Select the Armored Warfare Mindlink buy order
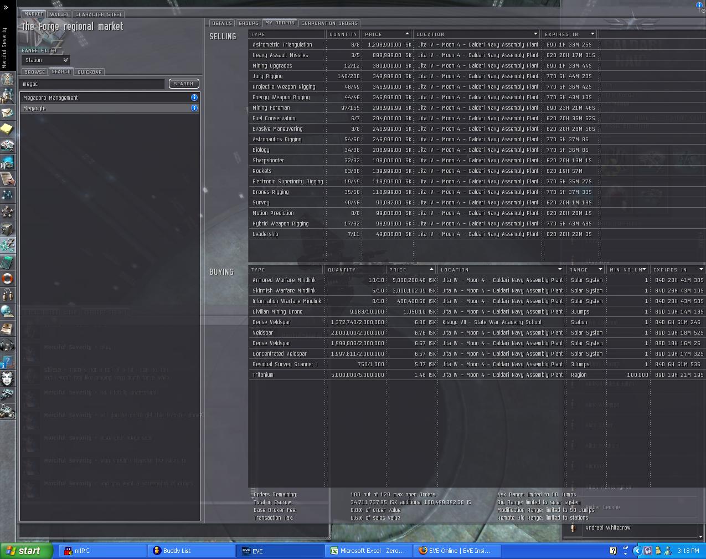The image size is (706, 559). point(477,280)
